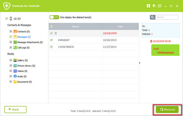Screen dimensions: 183x116
Task: Collapse the preview pane with the small arrow
Action: click(140, 63)
